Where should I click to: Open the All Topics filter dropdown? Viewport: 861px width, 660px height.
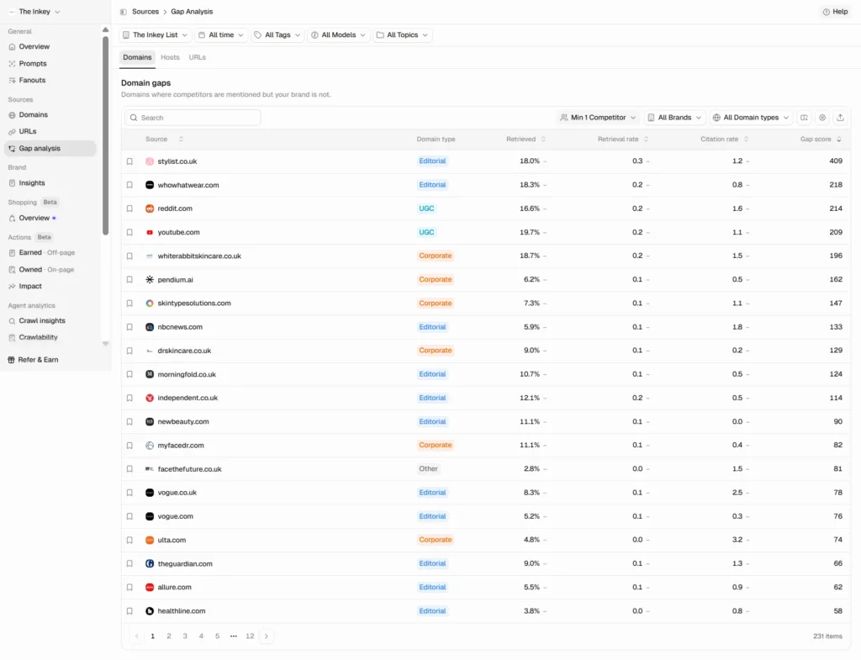click(403, 35)
